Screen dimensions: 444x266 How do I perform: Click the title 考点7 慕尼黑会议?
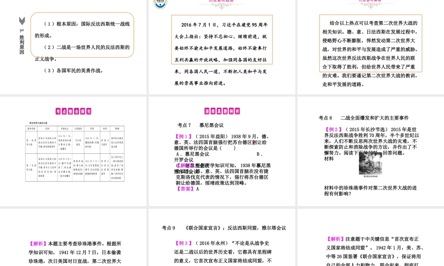click(201, 125)
